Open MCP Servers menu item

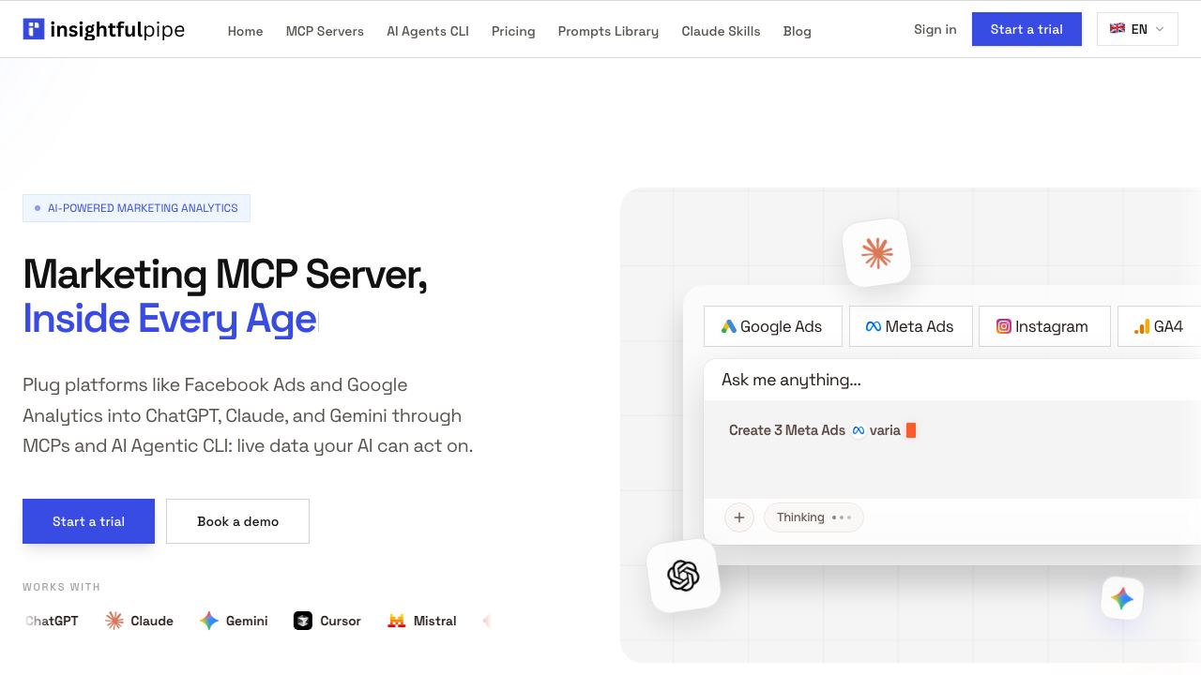click(x=325, y=31)
